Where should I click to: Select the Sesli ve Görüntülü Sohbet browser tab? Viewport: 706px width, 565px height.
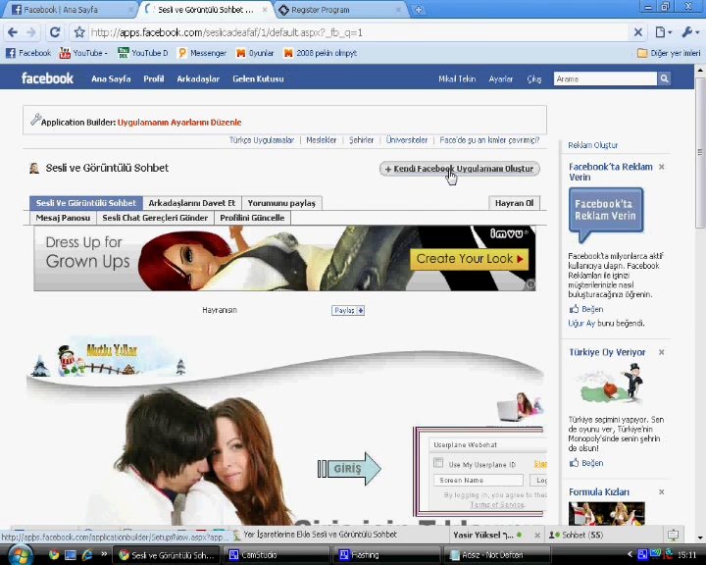206,10
